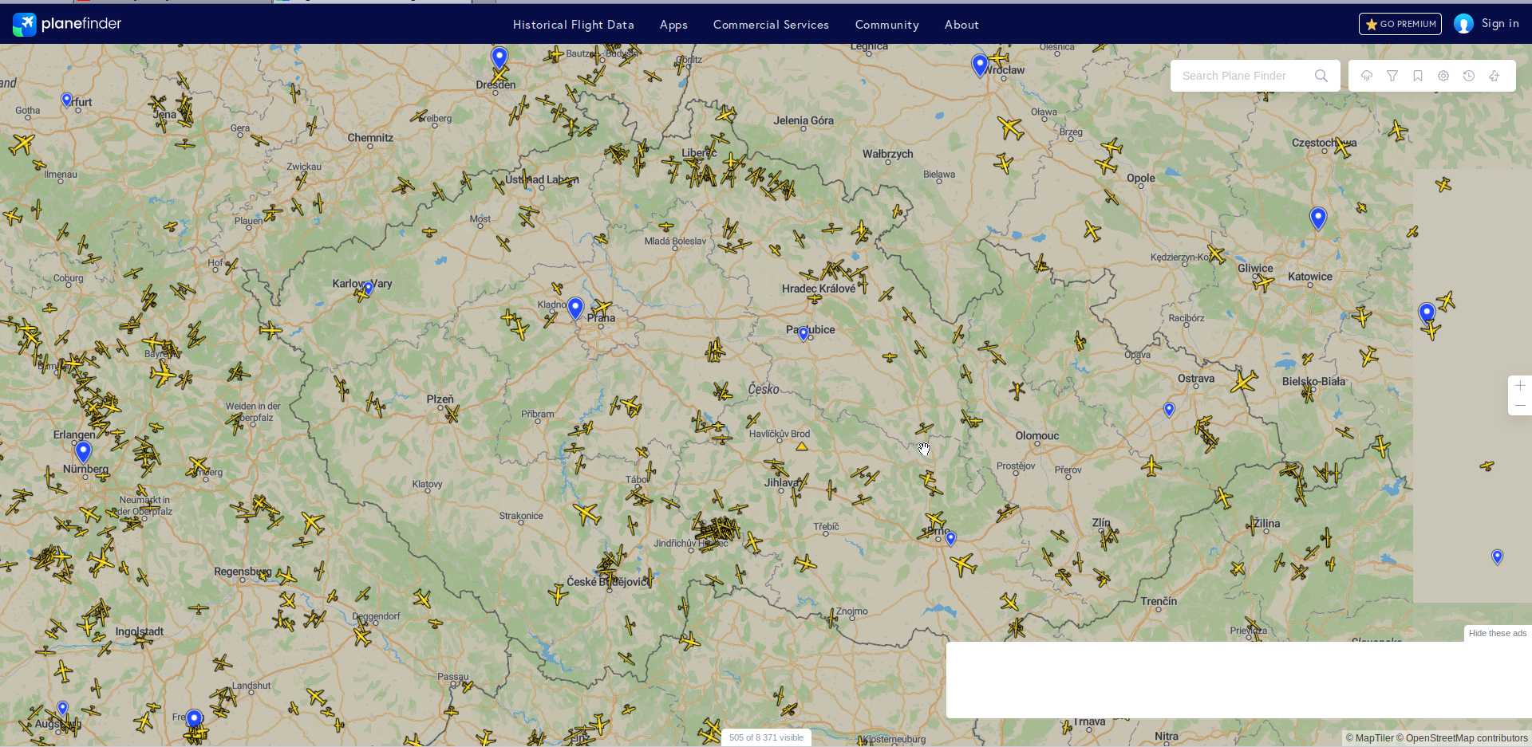1532x747 pixels.
Task: Select the blue airport pin at Praha
Action: tap(575, 307)
